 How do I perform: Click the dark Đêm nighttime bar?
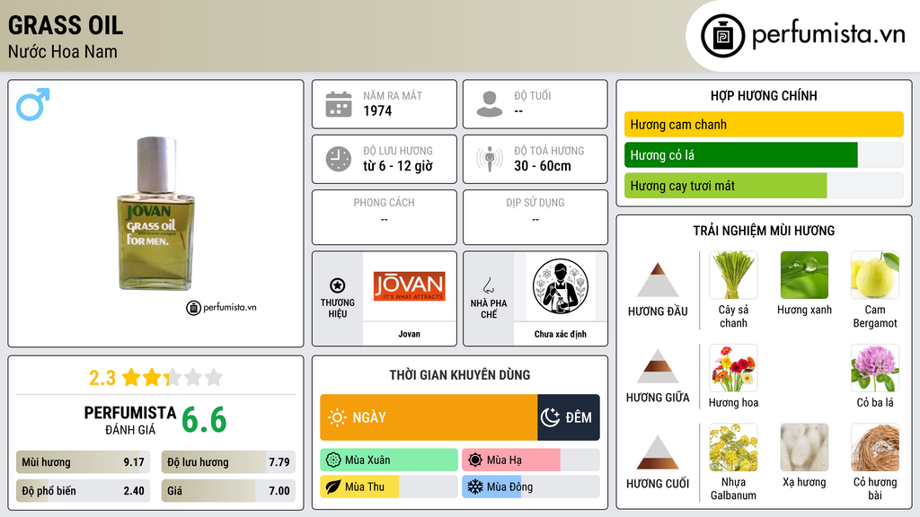569,417
